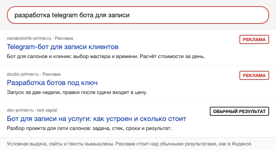276x150 pixels.
Task: Click the studio-primer.ru domain text
Action: [x=23, y=74]
